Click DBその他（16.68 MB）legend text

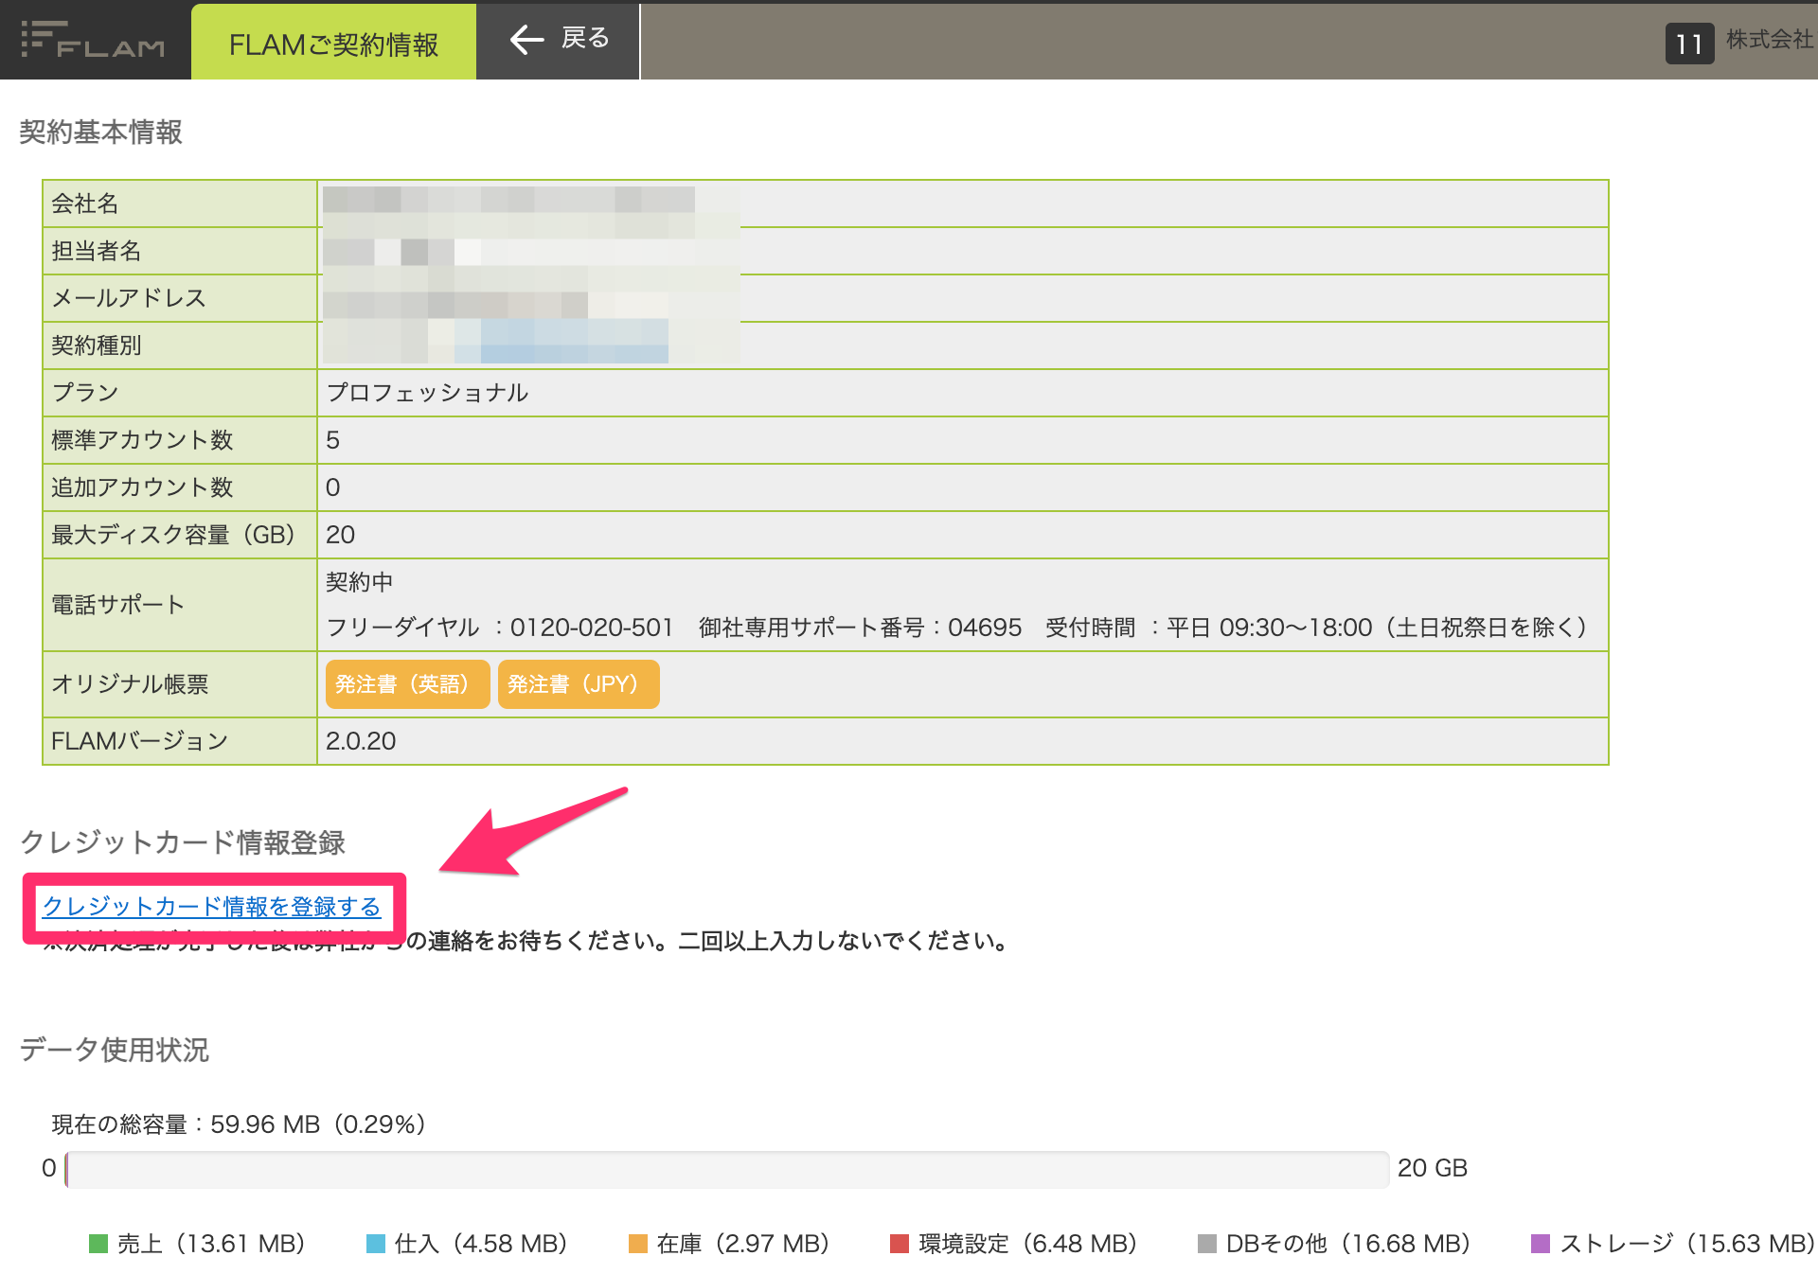point(1348,1244)
